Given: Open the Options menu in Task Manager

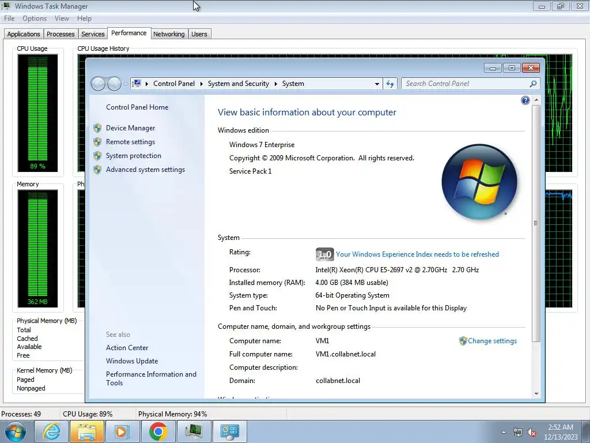Looking at the screenshot, I should tap(35, 18).
